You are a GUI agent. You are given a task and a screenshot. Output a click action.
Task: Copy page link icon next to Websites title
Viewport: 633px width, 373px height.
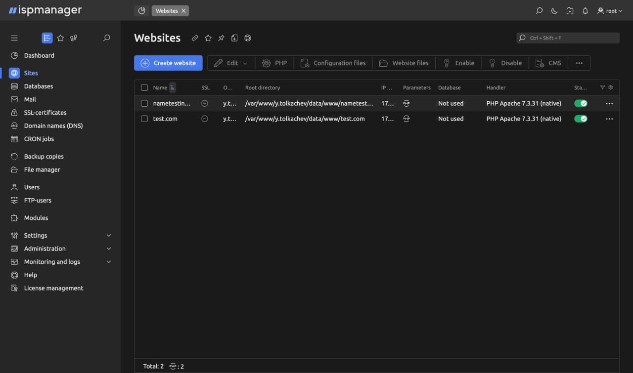195,38
